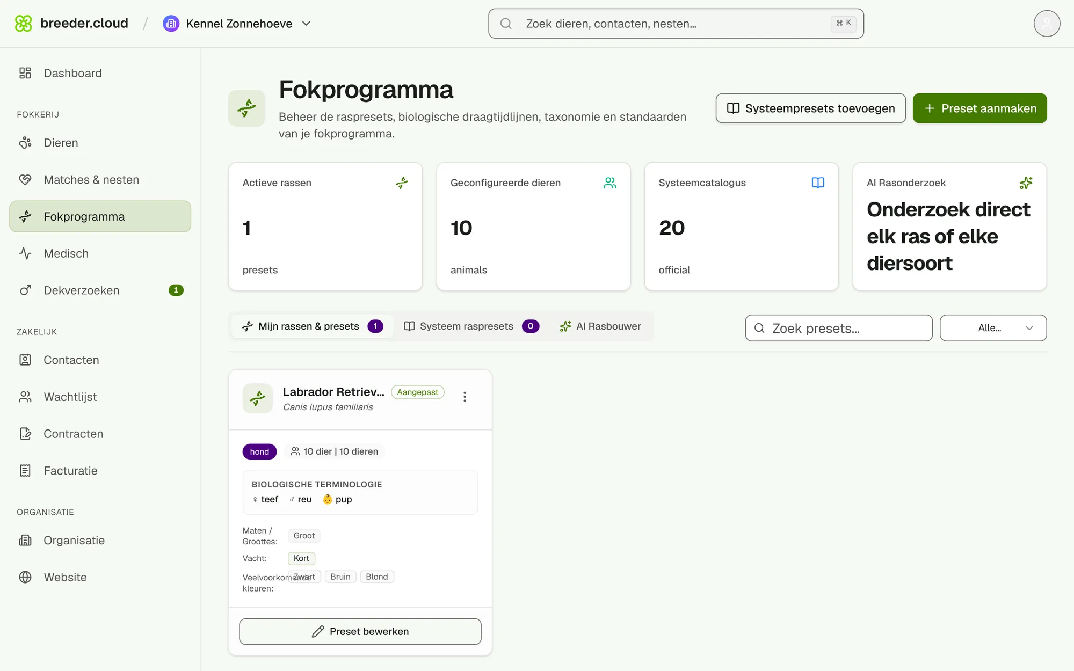1074x671 pixels.
Task: Click the Facturatie receipt icon
Action: [25, 471]
